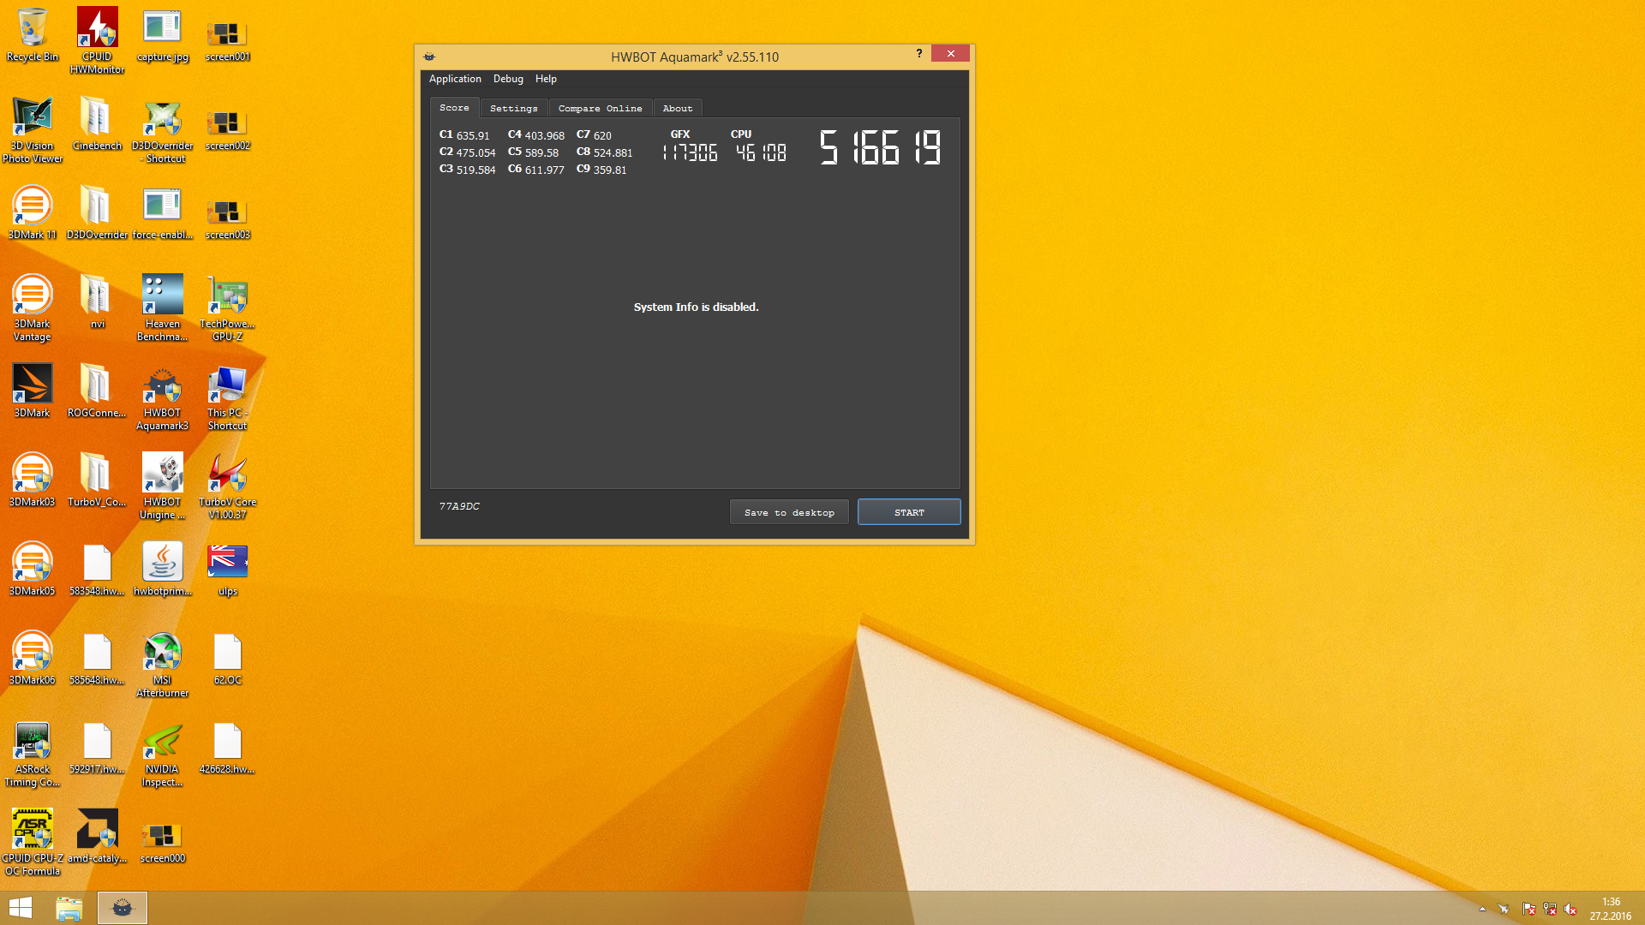
Task: Launch 3DMark Vantage desktop icon
Action: coord(33,307)
